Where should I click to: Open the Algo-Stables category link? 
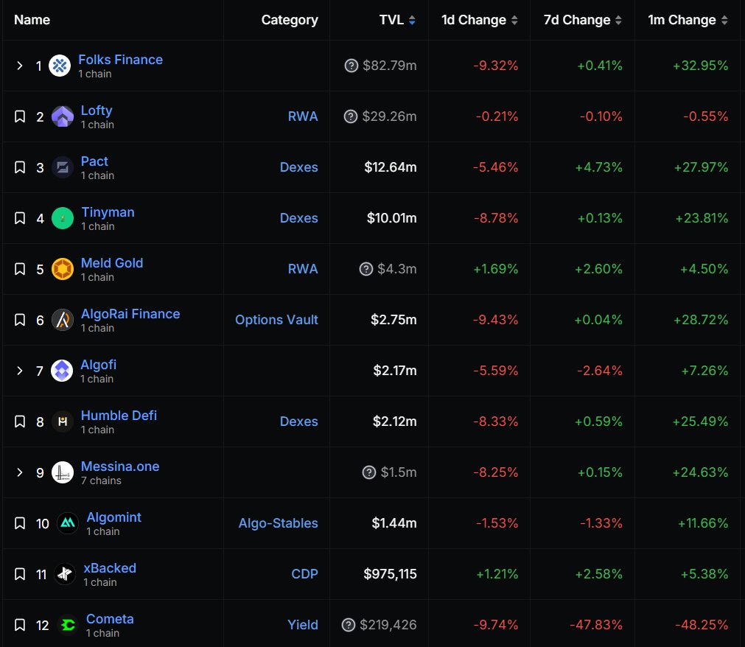coord(278,523)
